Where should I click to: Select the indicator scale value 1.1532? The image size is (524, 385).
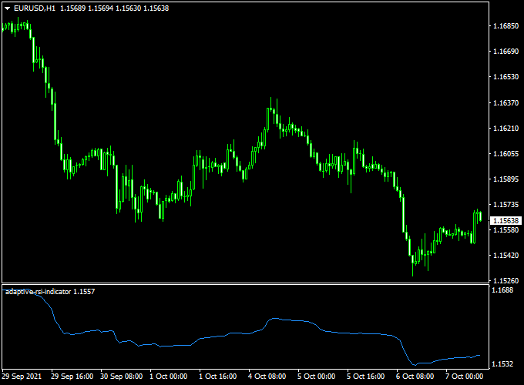(x=502, y=364)
